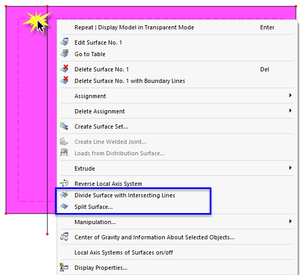Select Delete Surface No. 1 with Boundary Lines
This screenshot has height=275, width=300.
pyautogui.click(x=177, y=81)
